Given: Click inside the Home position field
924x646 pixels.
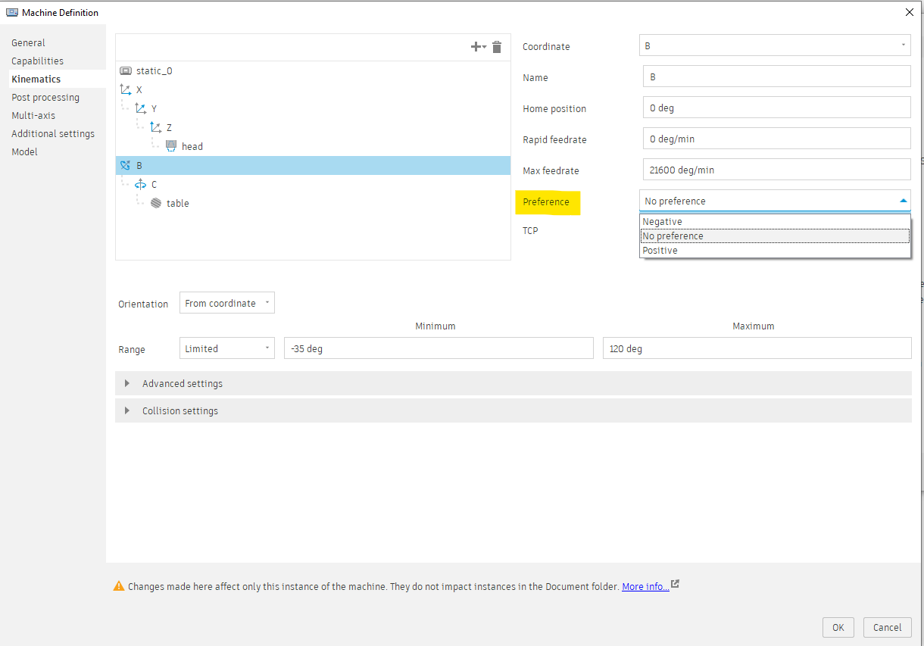Looking at the screenshot, I should click(776, 107).
